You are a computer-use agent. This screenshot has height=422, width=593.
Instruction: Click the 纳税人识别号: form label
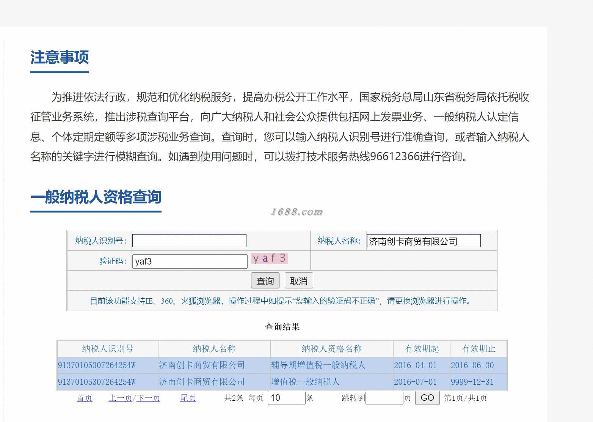tap(101, 241)
